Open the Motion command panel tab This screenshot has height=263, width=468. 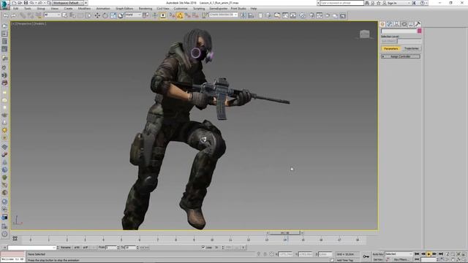pyautogui.click(x=404, y=24)
